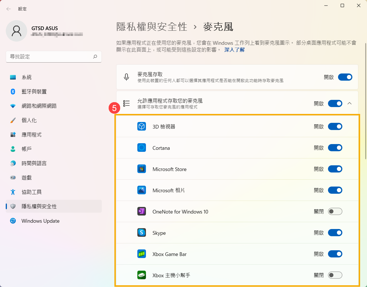This screenshot has width=367, height=287.
Task: Open the 深入了解 link
Action: point(235,50)
